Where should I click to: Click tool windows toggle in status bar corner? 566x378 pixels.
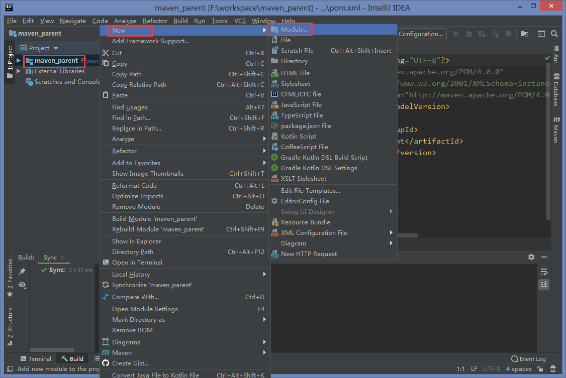point(10,368)
